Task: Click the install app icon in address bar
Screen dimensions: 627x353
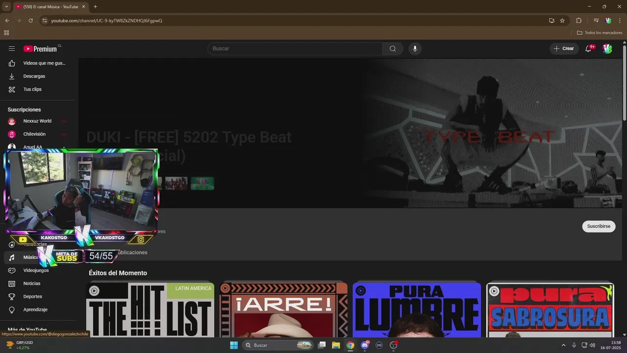Action: [x=552, y=21]
